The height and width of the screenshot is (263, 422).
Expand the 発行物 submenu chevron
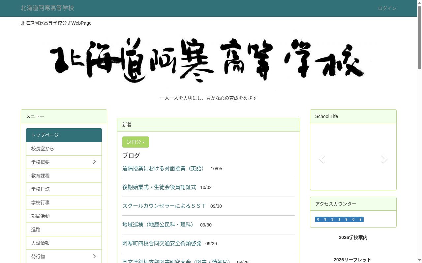click(x=94, y=256)
